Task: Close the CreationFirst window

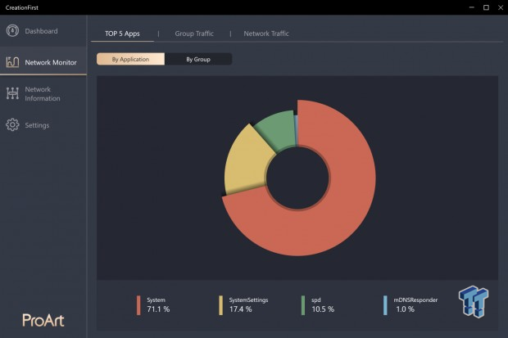Action: click(501, 7)
